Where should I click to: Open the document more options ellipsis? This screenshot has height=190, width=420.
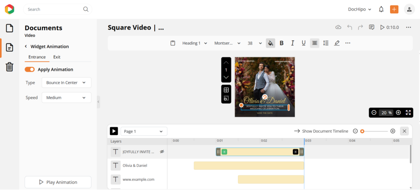coord(409,27)
